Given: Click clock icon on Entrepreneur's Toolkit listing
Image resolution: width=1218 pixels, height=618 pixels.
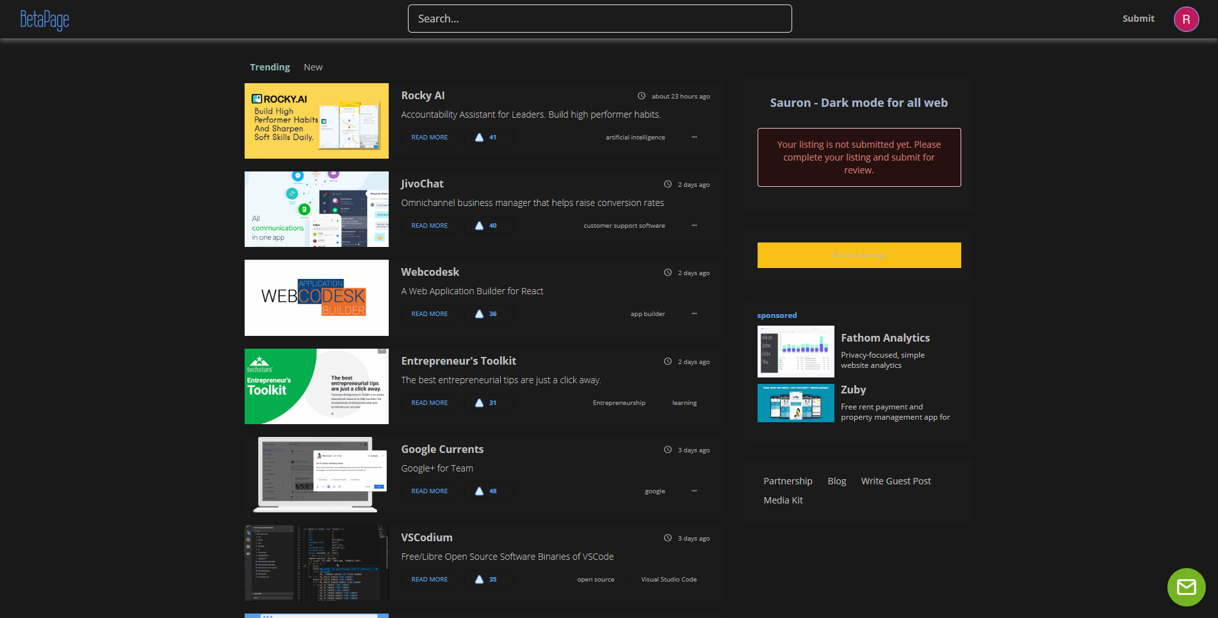Looking at the screenshot, I should (x=667, y=361).
